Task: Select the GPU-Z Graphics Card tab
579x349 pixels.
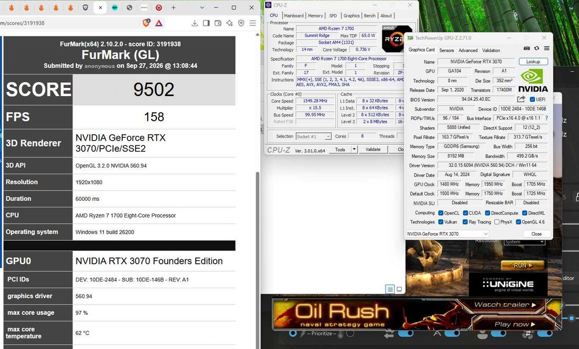Action: tap(422, 49)
